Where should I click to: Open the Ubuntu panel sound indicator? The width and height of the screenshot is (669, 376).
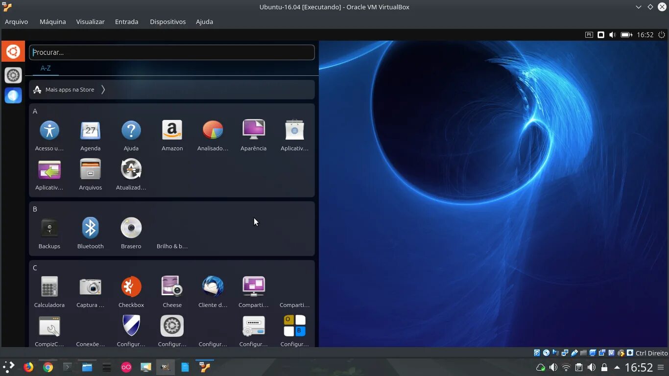pyautogui.click(x=613, y=35)
